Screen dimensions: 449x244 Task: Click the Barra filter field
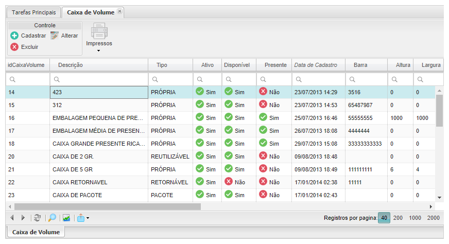click(x=367, y=79)
